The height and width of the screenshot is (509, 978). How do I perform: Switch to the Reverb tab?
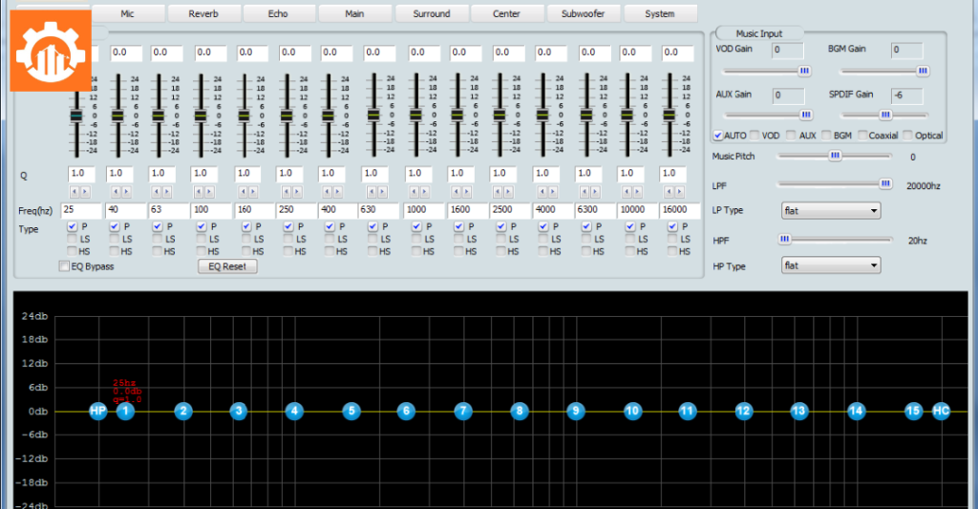202,14
